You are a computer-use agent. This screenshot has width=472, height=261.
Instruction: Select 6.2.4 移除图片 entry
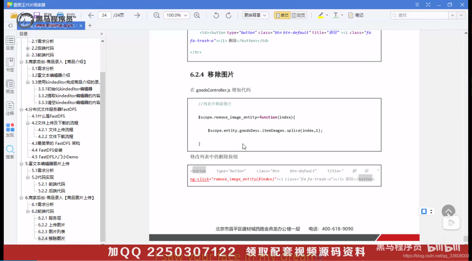(52, 239)
